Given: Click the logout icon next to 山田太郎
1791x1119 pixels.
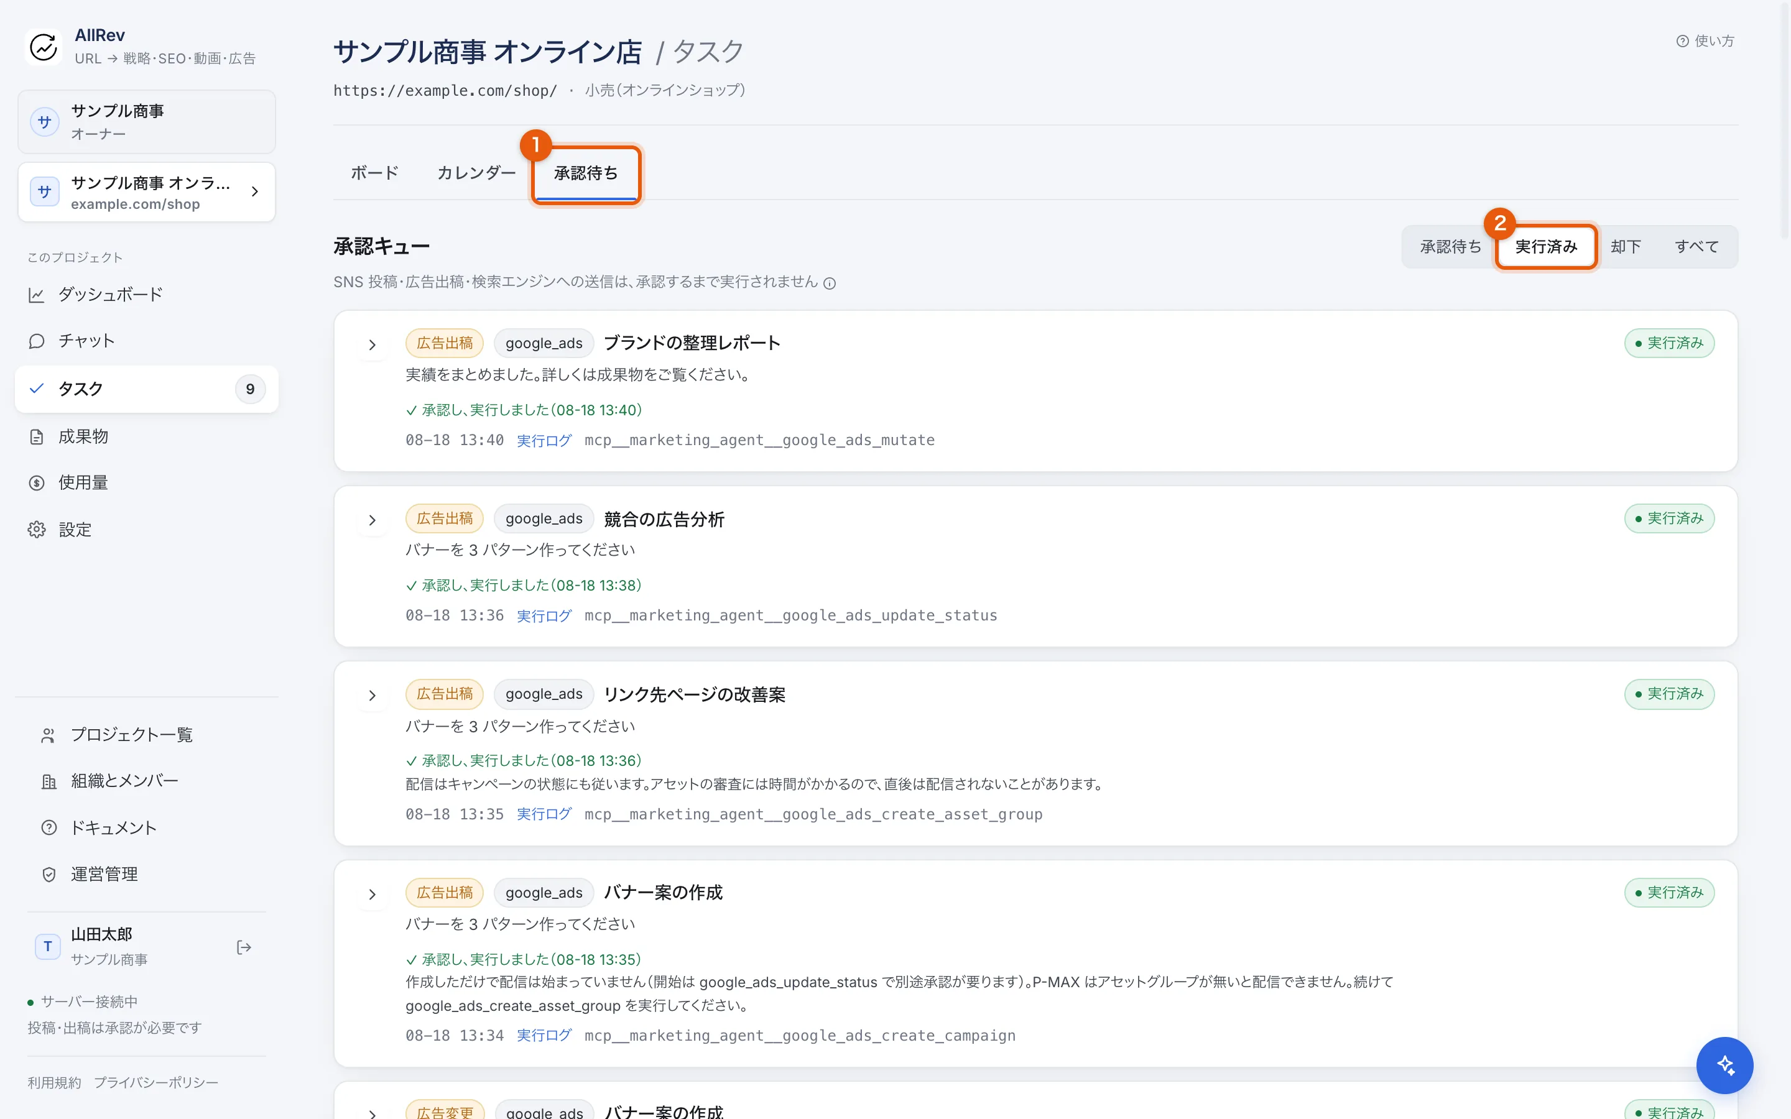Looking at the screenshot, I should 244,947.
